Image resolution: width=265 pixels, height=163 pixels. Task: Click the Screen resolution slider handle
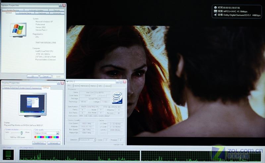(22, 133)
